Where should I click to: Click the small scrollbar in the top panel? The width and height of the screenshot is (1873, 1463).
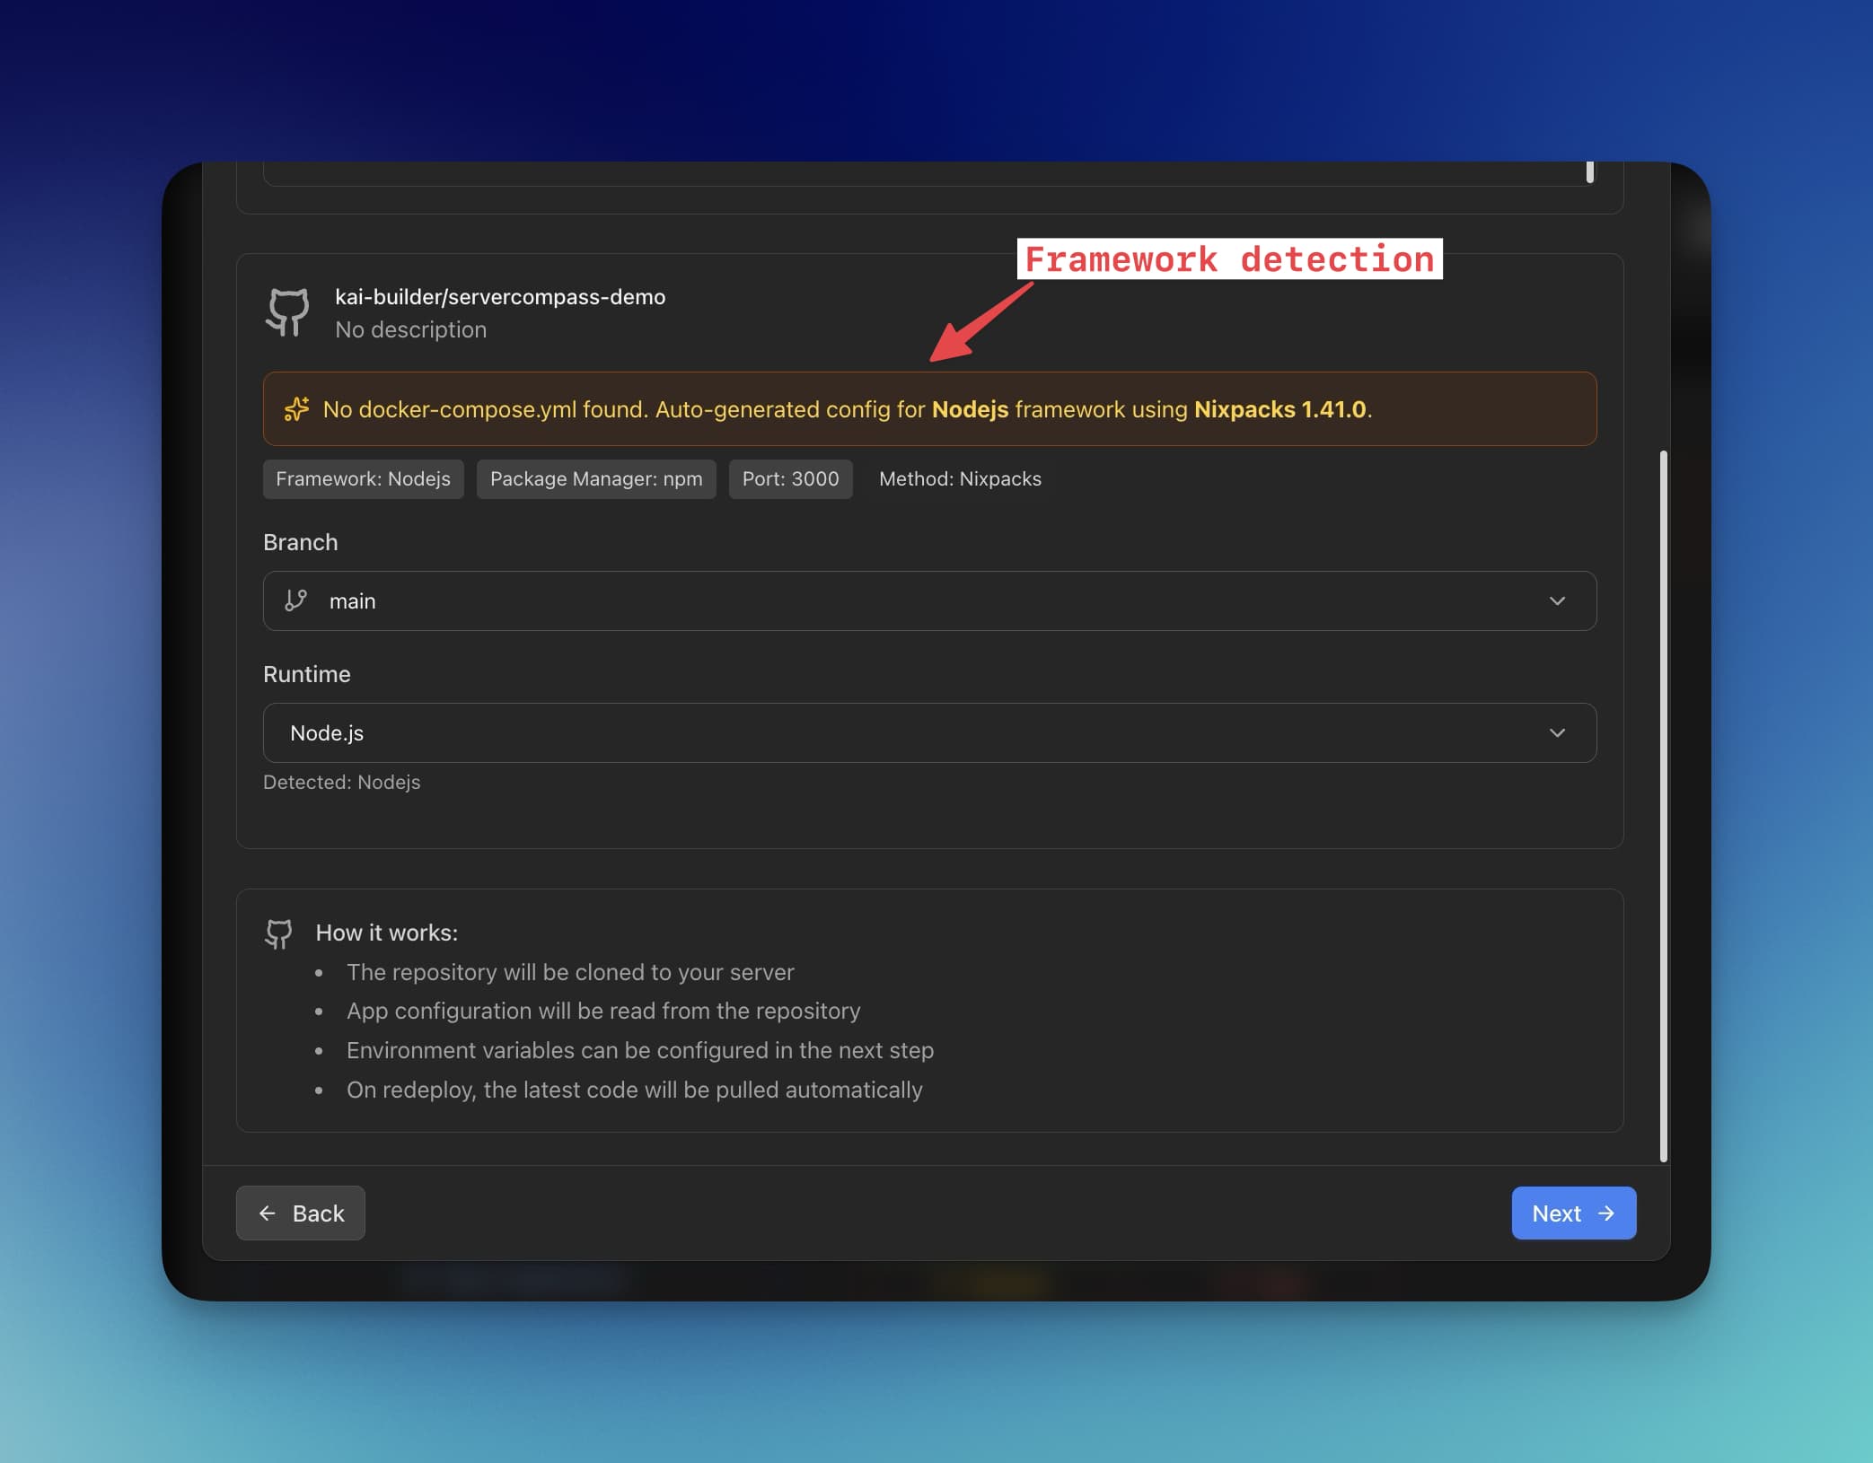click(x=1589, y=171)
